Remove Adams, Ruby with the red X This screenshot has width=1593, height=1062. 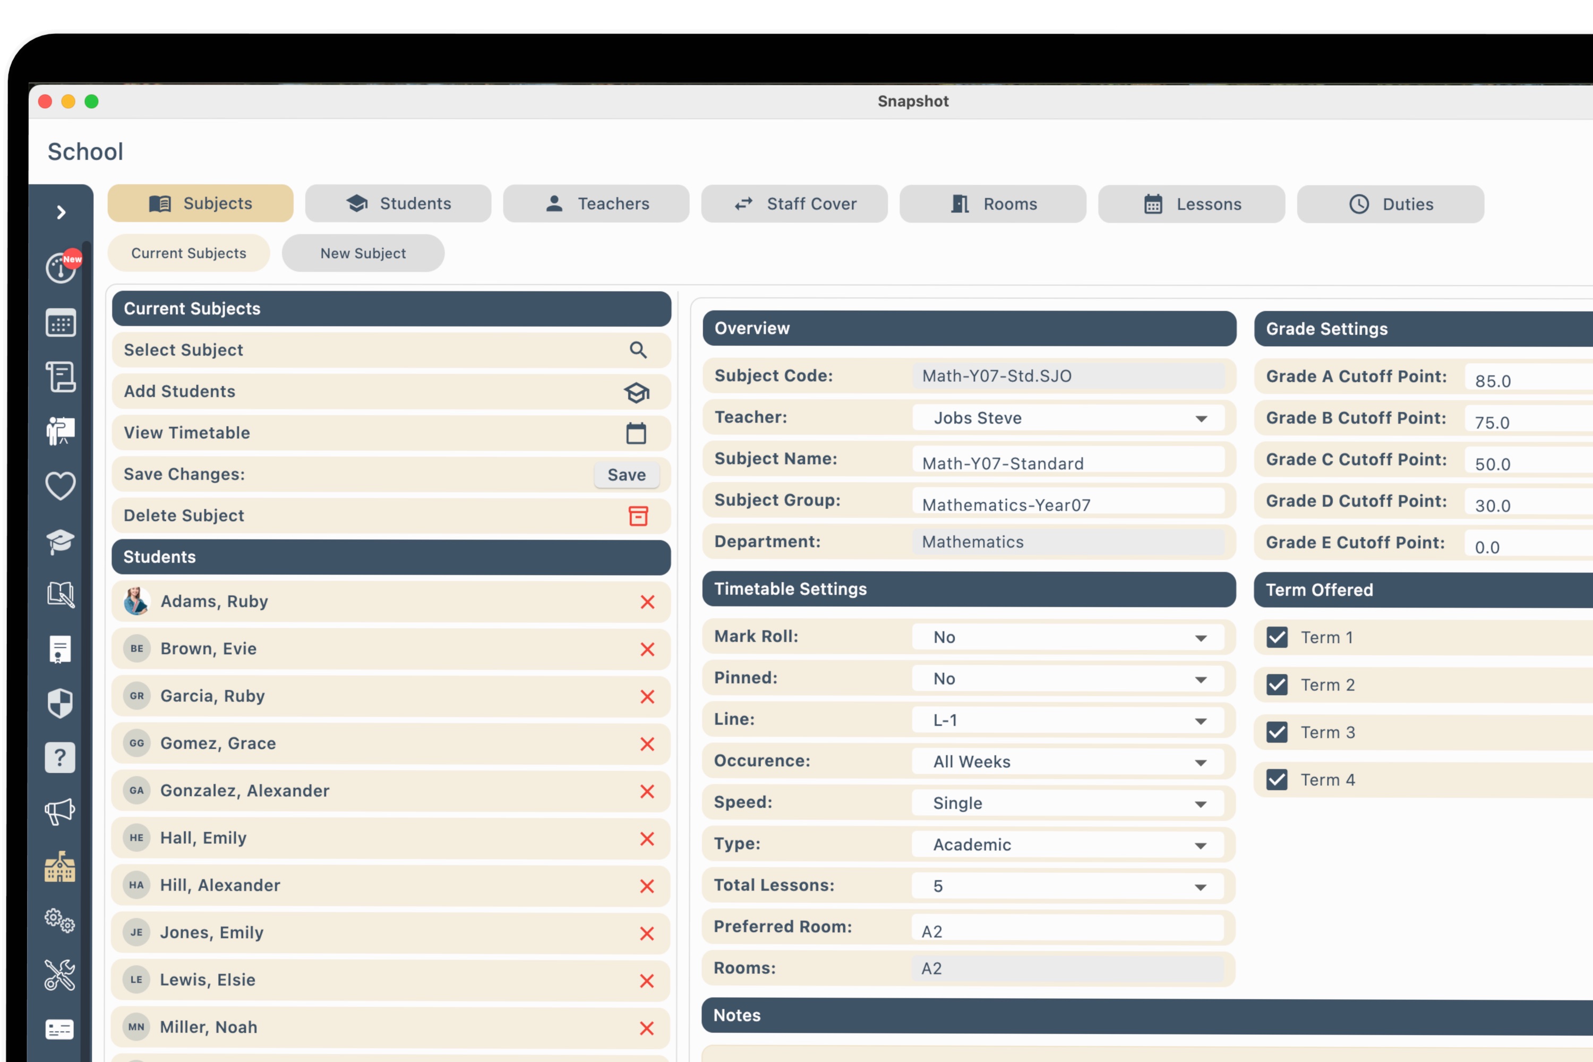click(647, 602)
